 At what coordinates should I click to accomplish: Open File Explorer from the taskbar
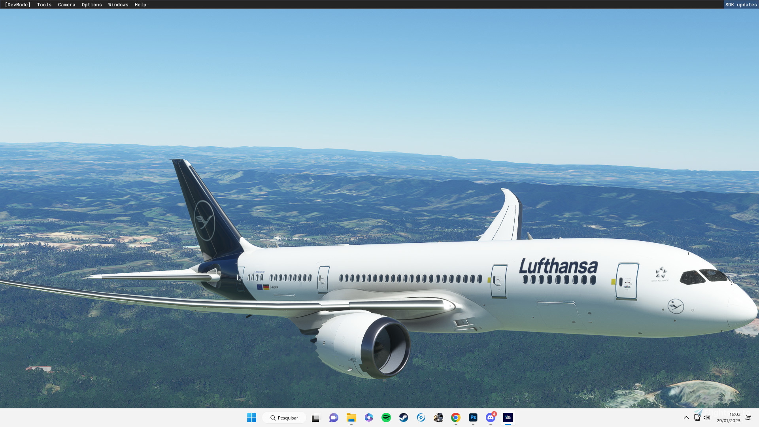tap(351, 418)
